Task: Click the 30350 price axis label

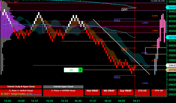Action: [172, 16]
